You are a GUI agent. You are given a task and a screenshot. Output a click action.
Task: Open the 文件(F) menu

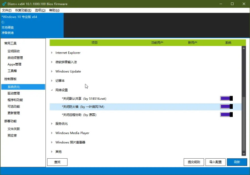click(x=7, y=10)
